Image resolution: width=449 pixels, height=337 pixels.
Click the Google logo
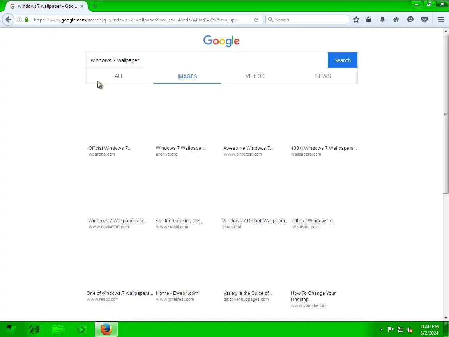tap(221, 41)
